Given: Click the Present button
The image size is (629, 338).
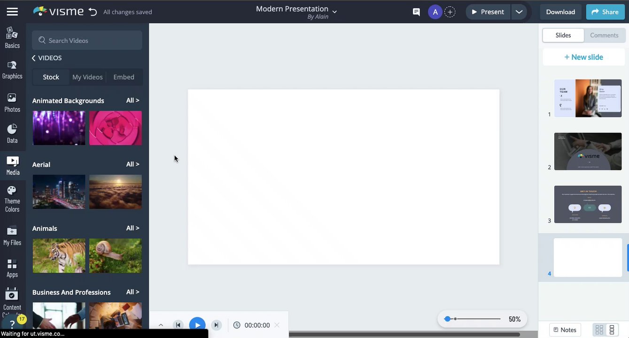Looking at the screenshot, I should (488, 12).
